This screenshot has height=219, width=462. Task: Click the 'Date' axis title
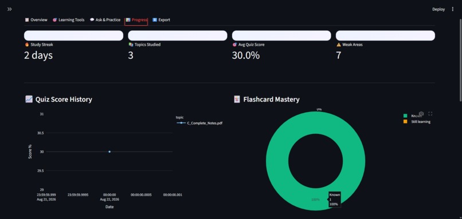pos(109,207)
